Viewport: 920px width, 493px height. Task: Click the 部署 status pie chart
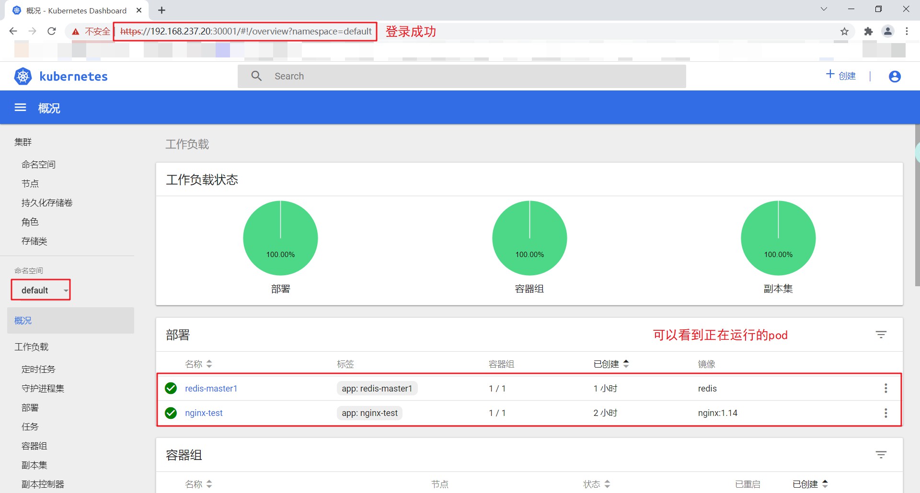pos(280,238)
